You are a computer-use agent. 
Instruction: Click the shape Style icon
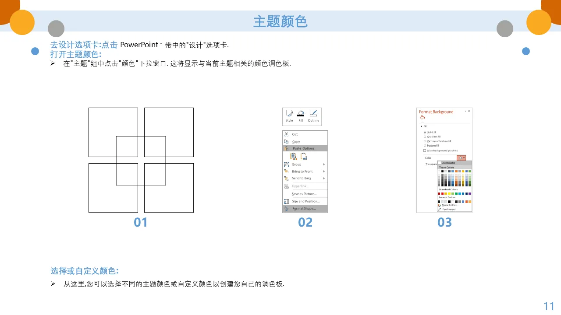pos(289,114)
